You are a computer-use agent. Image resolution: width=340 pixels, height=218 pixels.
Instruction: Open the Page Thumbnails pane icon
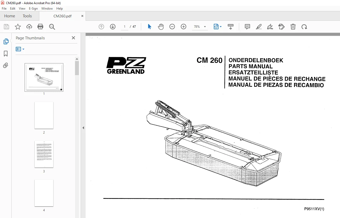(x=6, y=41)
